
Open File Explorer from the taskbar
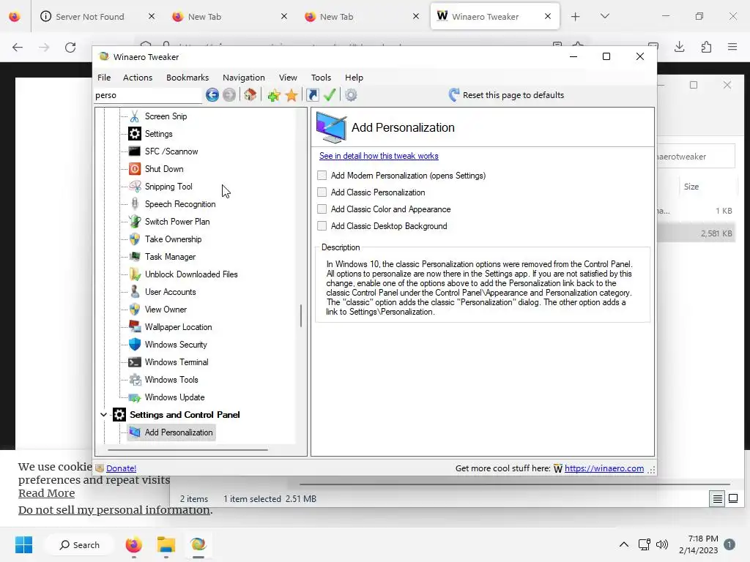coord(166,544)
